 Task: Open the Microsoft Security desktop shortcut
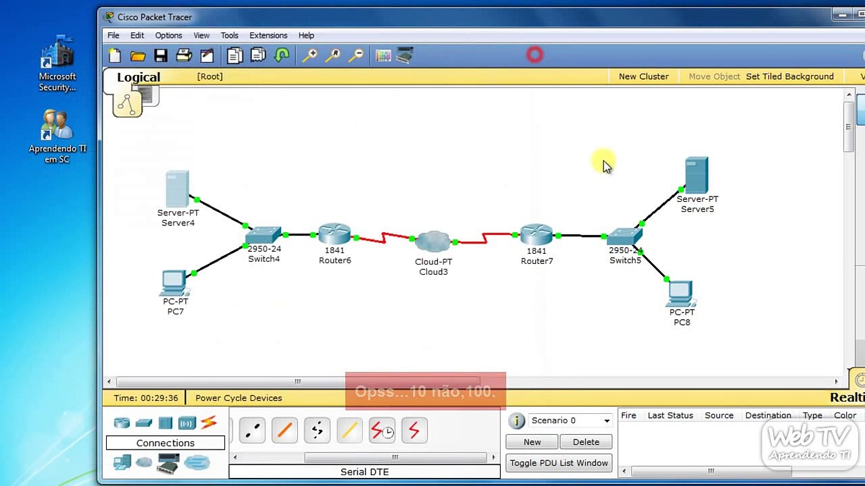(x=57, y=65)
